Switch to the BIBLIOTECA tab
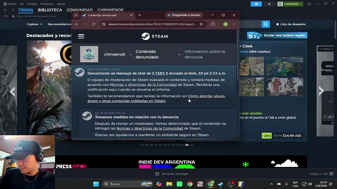This screenshot has width=337, height=189. [50, 10]
